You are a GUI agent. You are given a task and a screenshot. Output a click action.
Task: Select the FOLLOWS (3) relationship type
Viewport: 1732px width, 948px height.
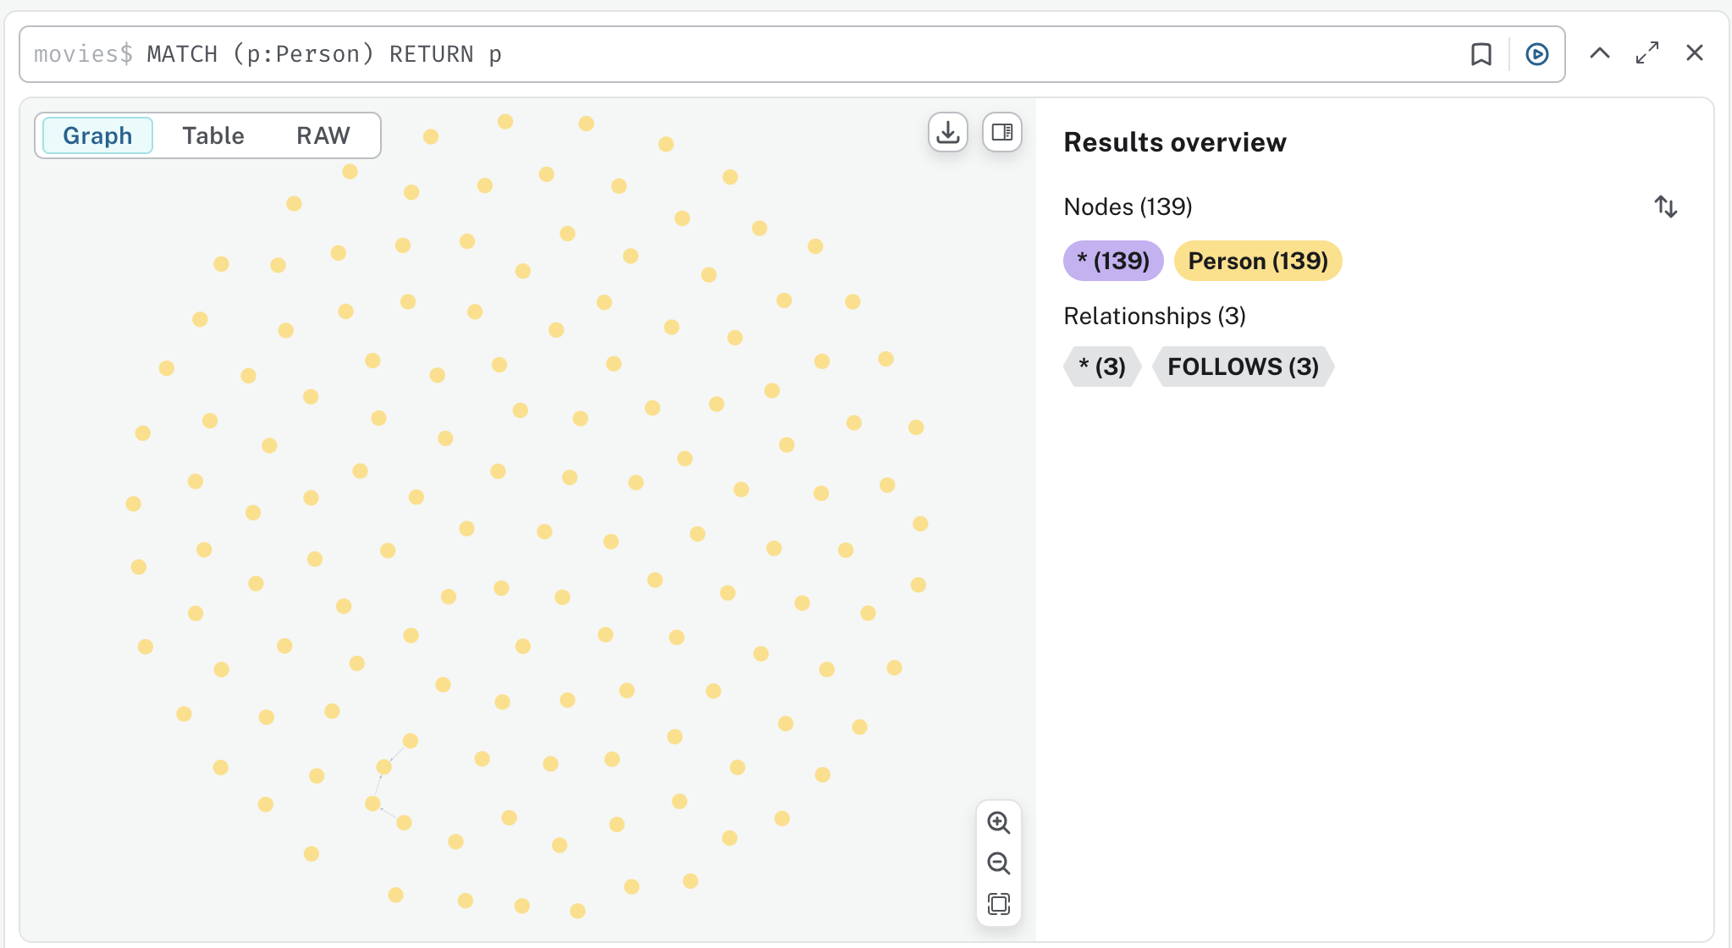[x=1242, y=367]
